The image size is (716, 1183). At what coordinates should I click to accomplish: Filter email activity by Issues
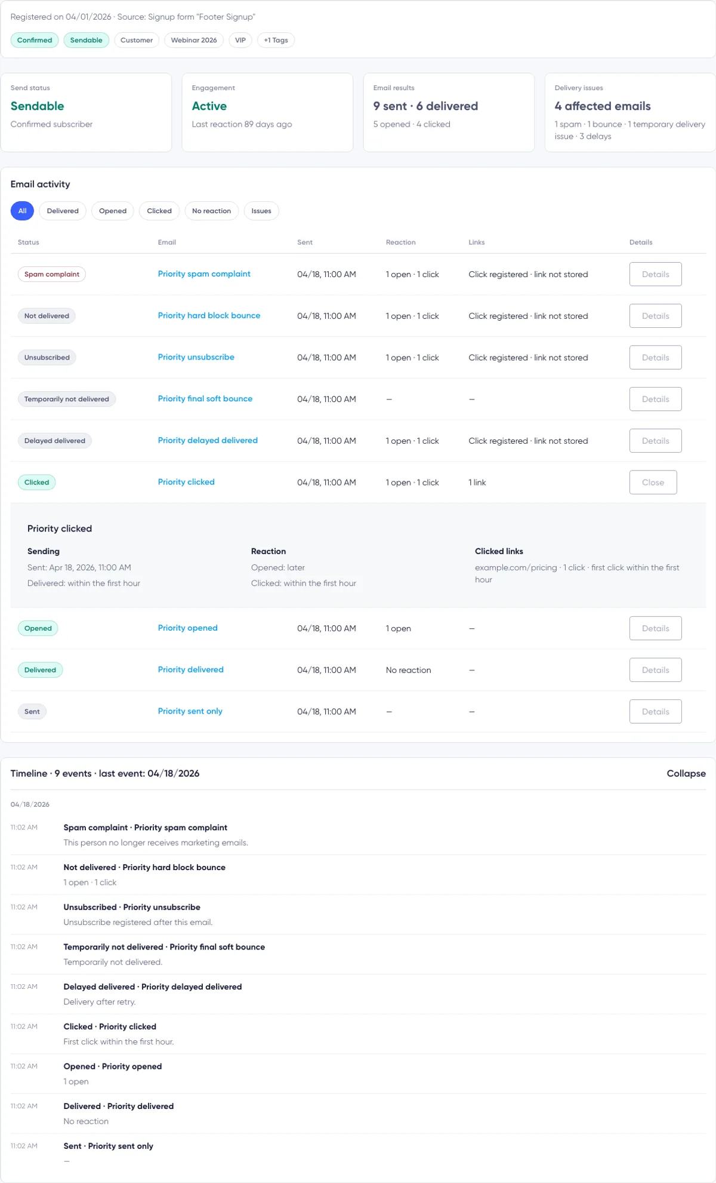coord(261,211)
